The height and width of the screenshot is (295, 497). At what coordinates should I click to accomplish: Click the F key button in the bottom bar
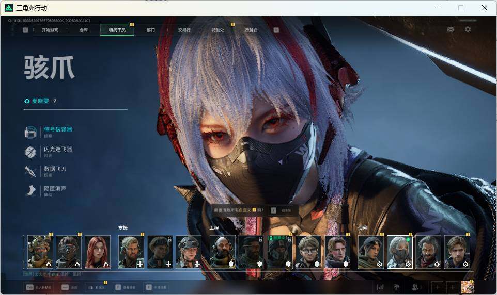point(125,287)
